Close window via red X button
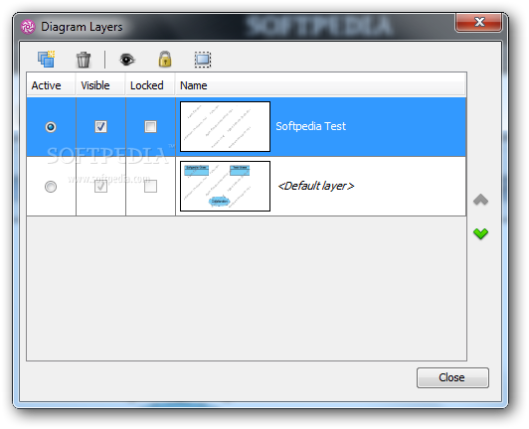 click(478, 22)
